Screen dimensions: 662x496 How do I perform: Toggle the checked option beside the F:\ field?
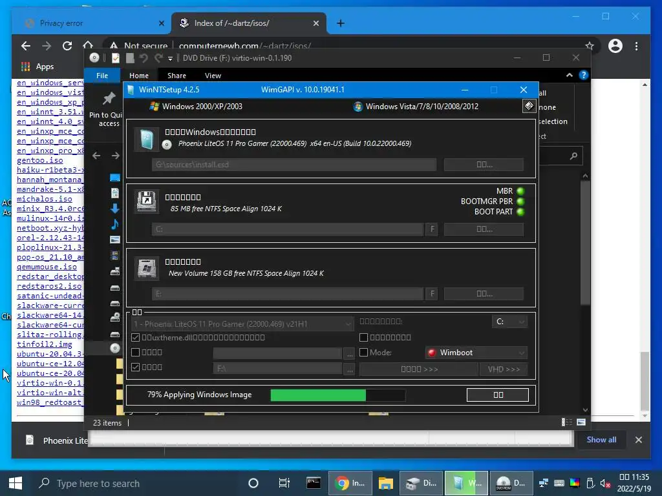tap(136, 367)
